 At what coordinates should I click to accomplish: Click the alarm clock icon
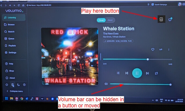(x=24, y=85)
